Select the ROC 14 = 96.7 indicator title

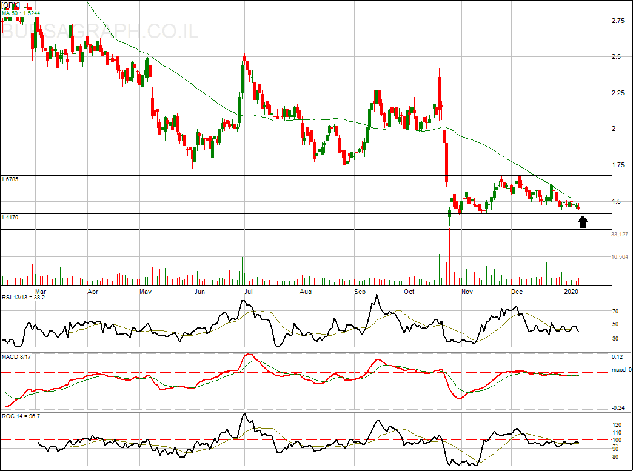21,416
